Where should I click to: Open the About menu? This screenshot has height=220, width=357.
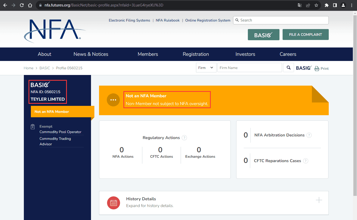[x=45, y=54]
